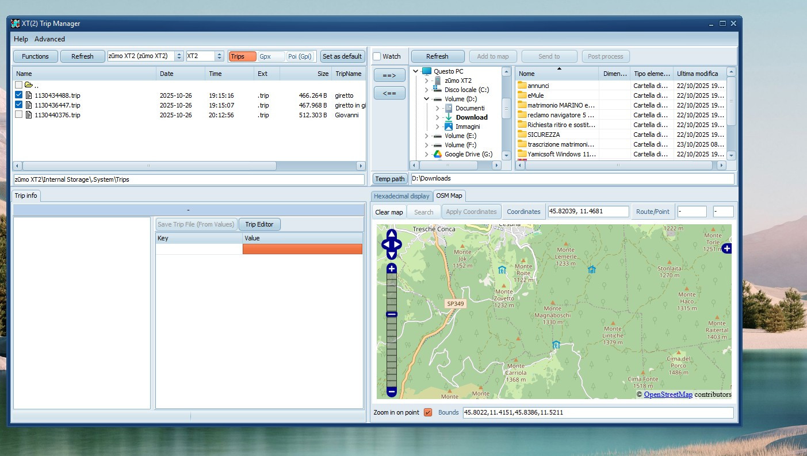This screenshot has width=807, height=456.
Task: Click the parent folder icon in the trip list
Action: pos(28,85)
